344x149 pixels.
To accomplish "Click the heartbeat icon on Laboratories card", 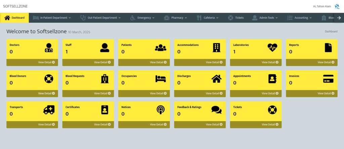I will (272, 48).
